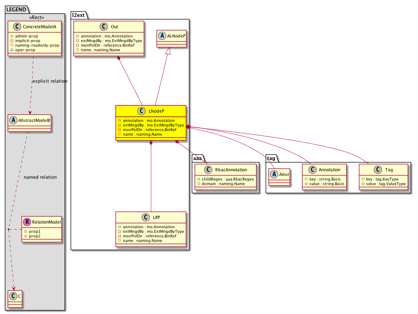Click the composition diamond beneath Out class

coord(120,58)
